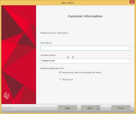Click into the Company Name field
Image resolution: width=136 pixels, height=114 pixels.
85,61
